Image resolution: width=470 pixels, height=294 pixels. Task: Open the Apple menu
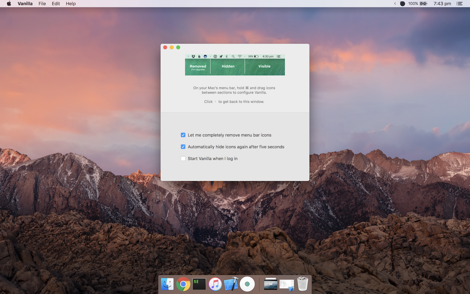[9, 4]
